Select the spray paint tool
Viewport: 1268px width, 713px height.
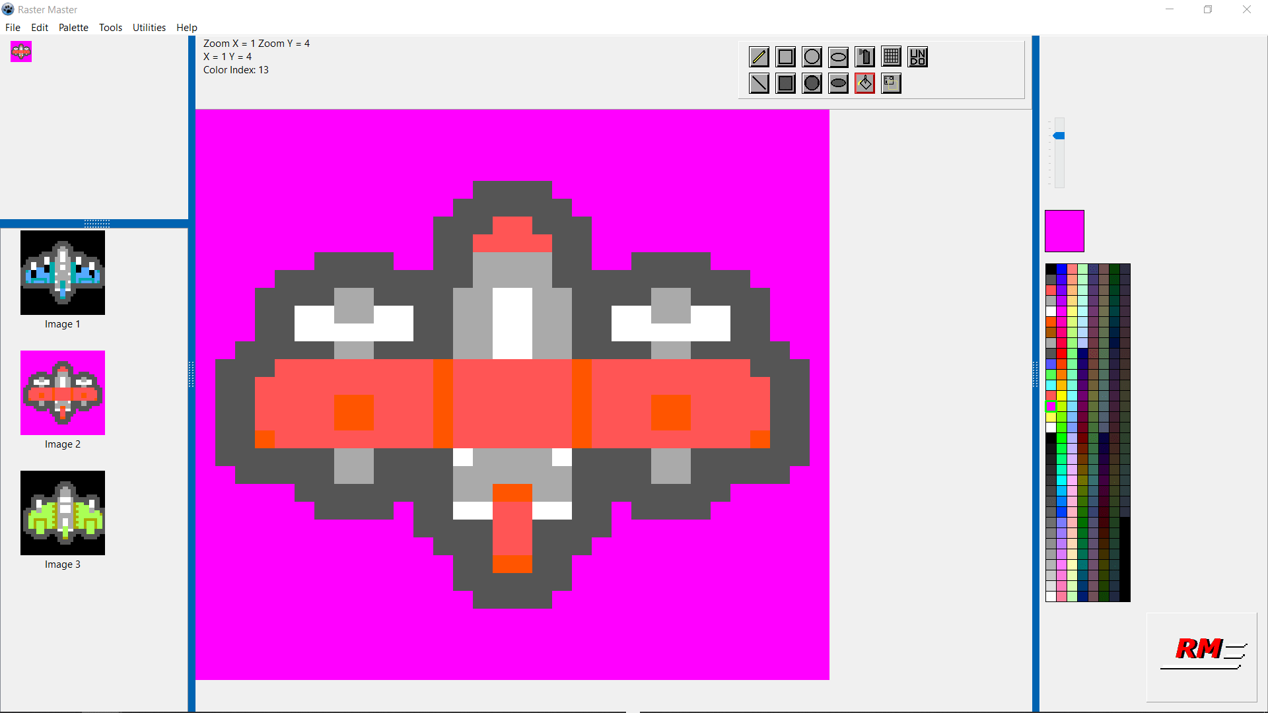pyautogui.click(x=864, y=57)
